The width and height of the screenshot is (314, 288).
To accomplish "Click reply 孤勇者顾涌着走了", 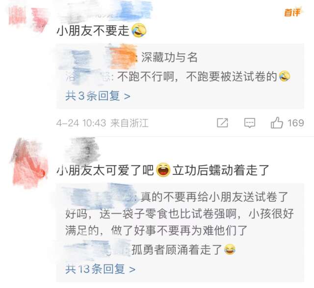I will coord(177,250).
